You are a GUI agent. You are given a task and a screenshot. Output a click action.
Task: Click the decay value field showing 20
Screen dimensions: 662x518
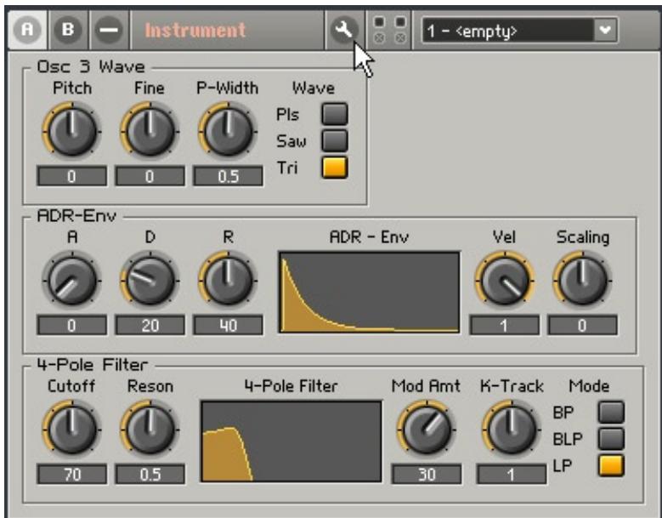(x=150, y=325)
